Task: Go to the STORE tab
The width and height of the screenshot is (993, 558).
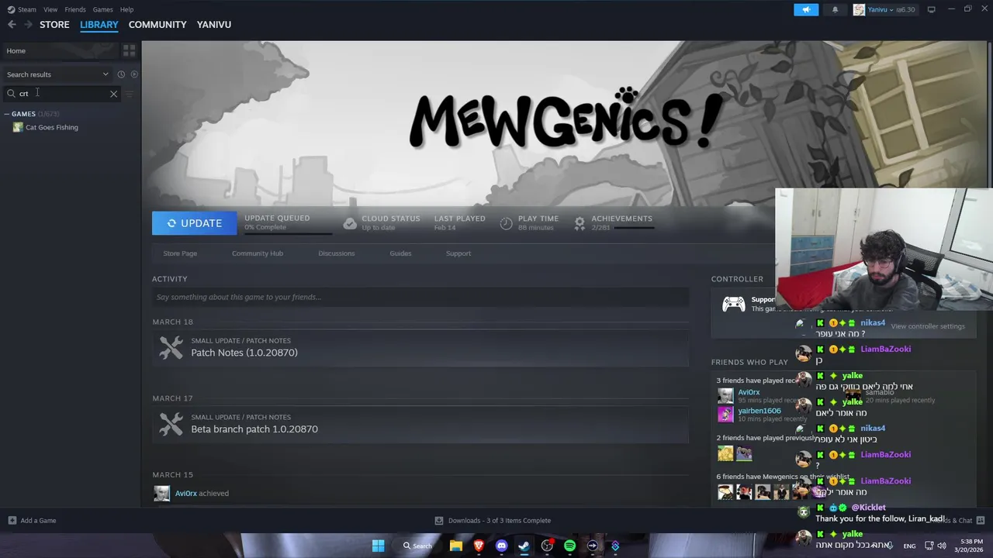Action: point(54,25)
